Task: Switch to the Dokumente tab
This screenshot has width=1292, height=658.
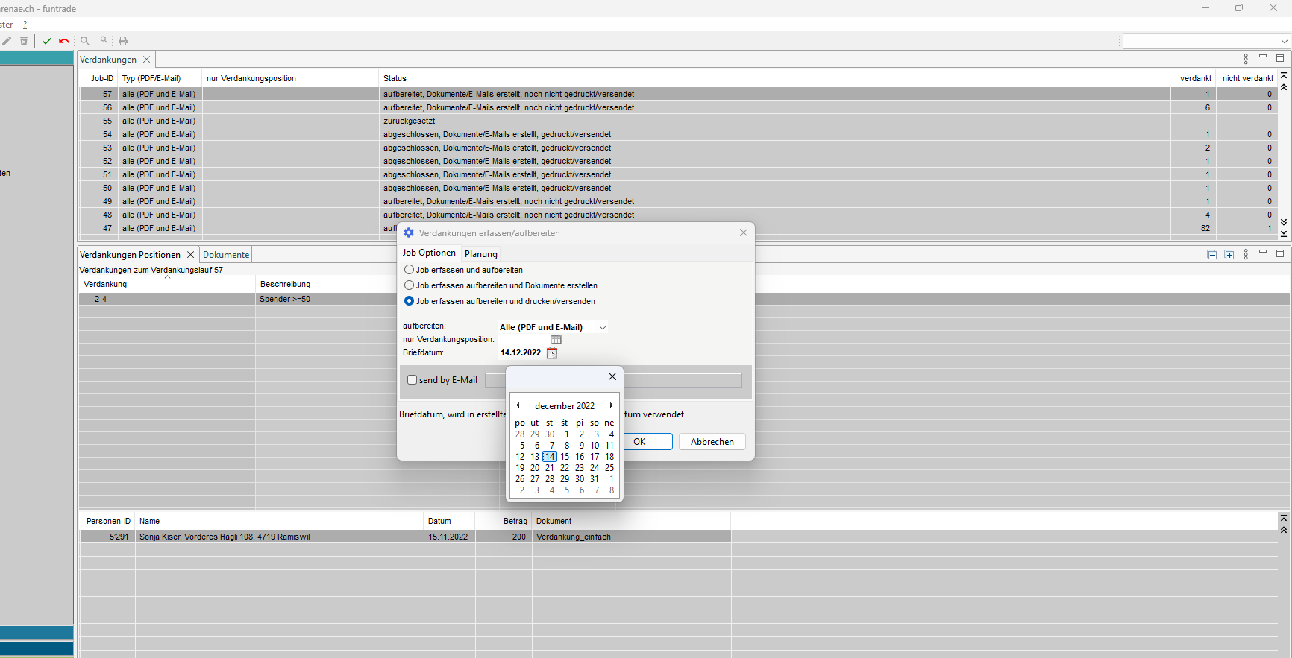Action: click(226, 255)
